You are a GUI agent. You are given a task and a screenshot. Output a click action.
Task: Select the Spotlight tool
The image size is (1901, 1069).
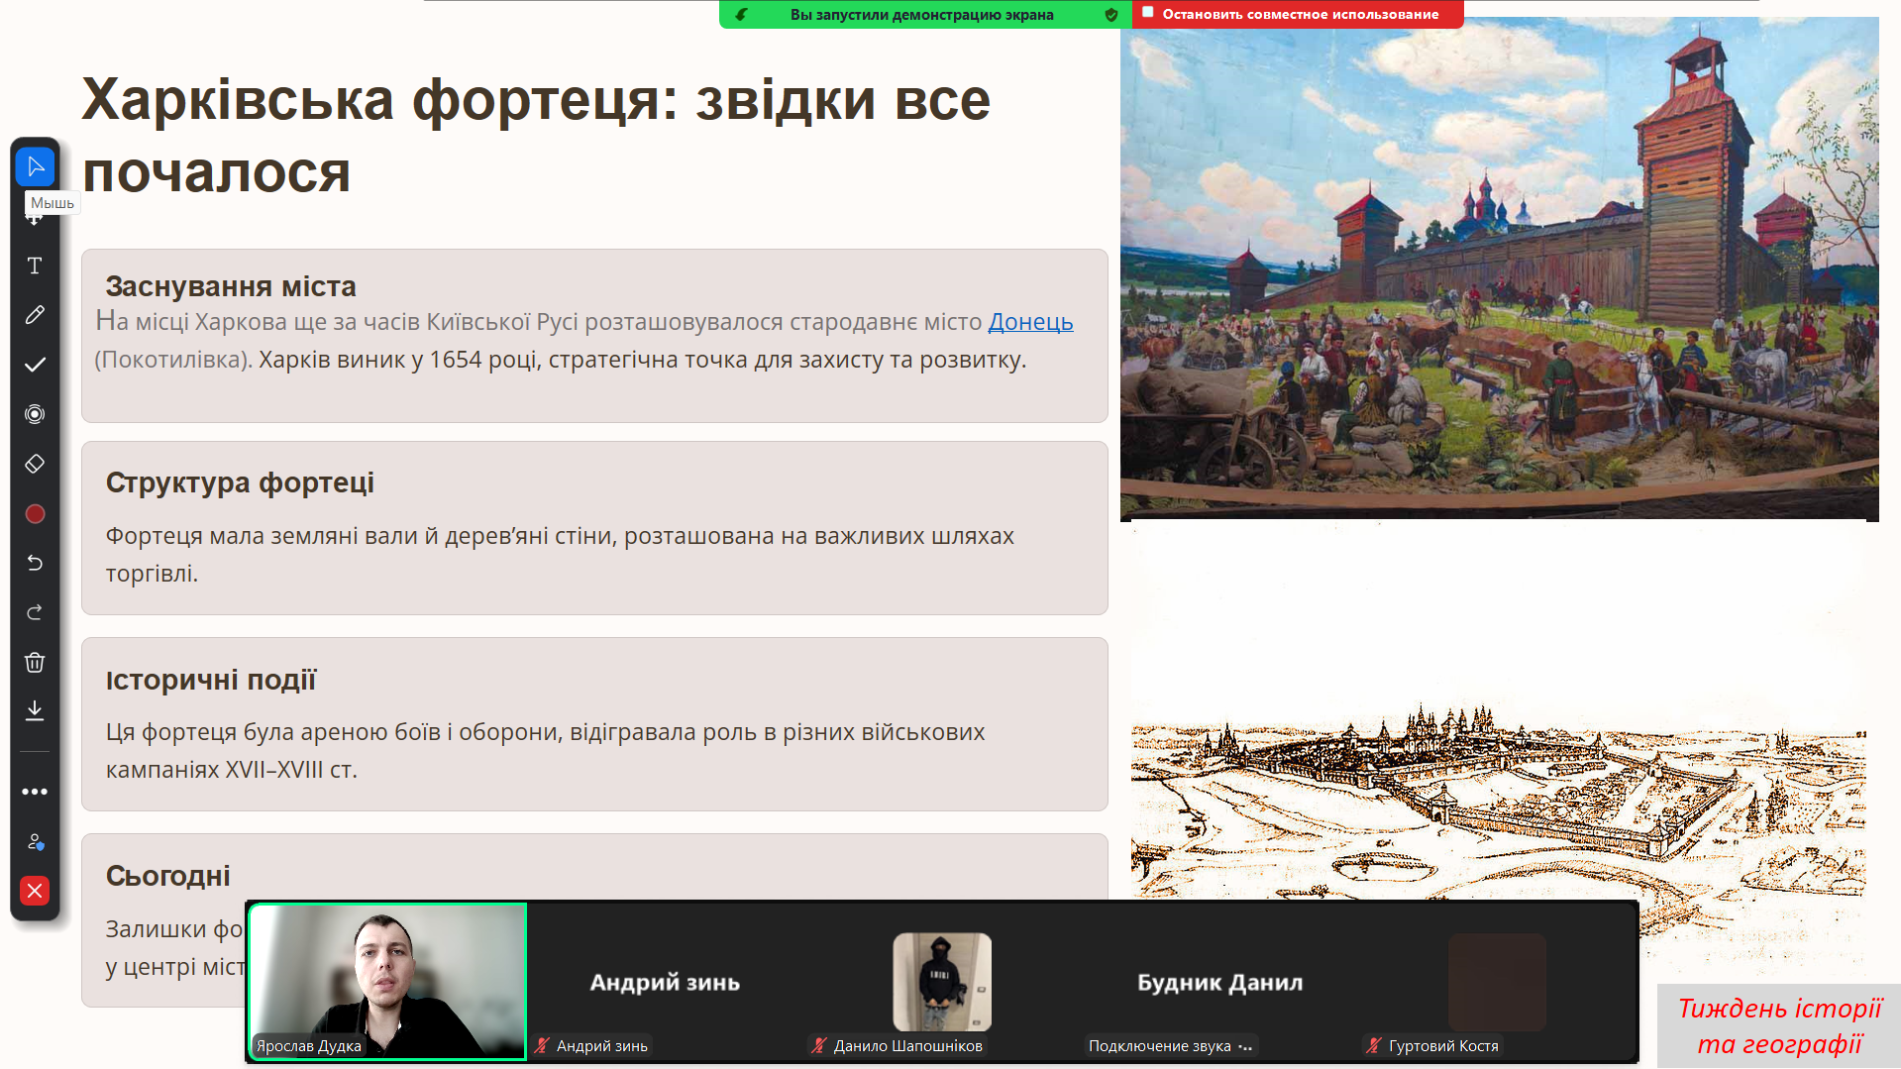[35, 414]
